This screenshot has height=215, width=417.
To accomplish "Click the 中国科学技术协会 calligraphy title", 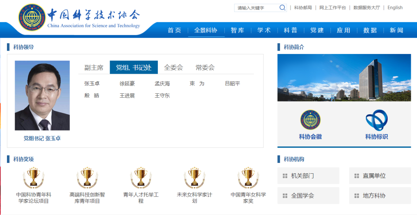I will [93, 15].
